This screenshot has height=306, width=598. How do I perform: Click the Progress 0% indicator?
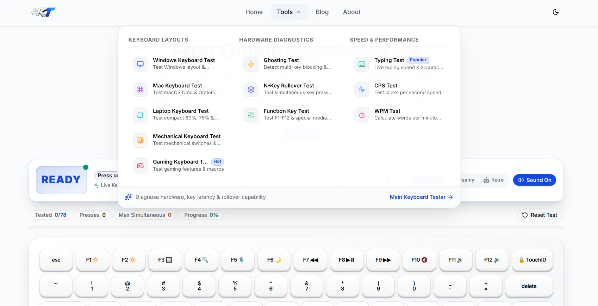201,215
